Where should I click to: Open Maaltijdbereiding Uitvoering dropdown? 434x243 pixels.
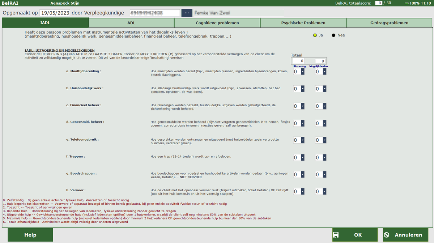(x=302, y=72)
